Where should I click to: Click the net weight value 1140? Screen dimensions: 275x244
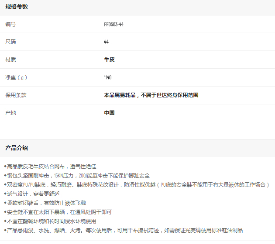coord(108,77)
